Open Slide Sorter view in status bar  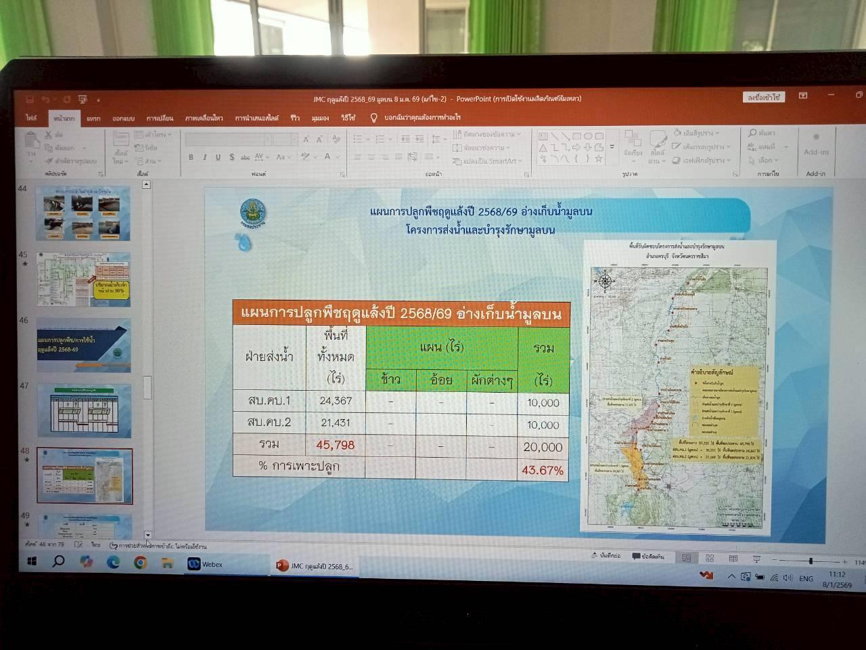(x=710, y=559)
